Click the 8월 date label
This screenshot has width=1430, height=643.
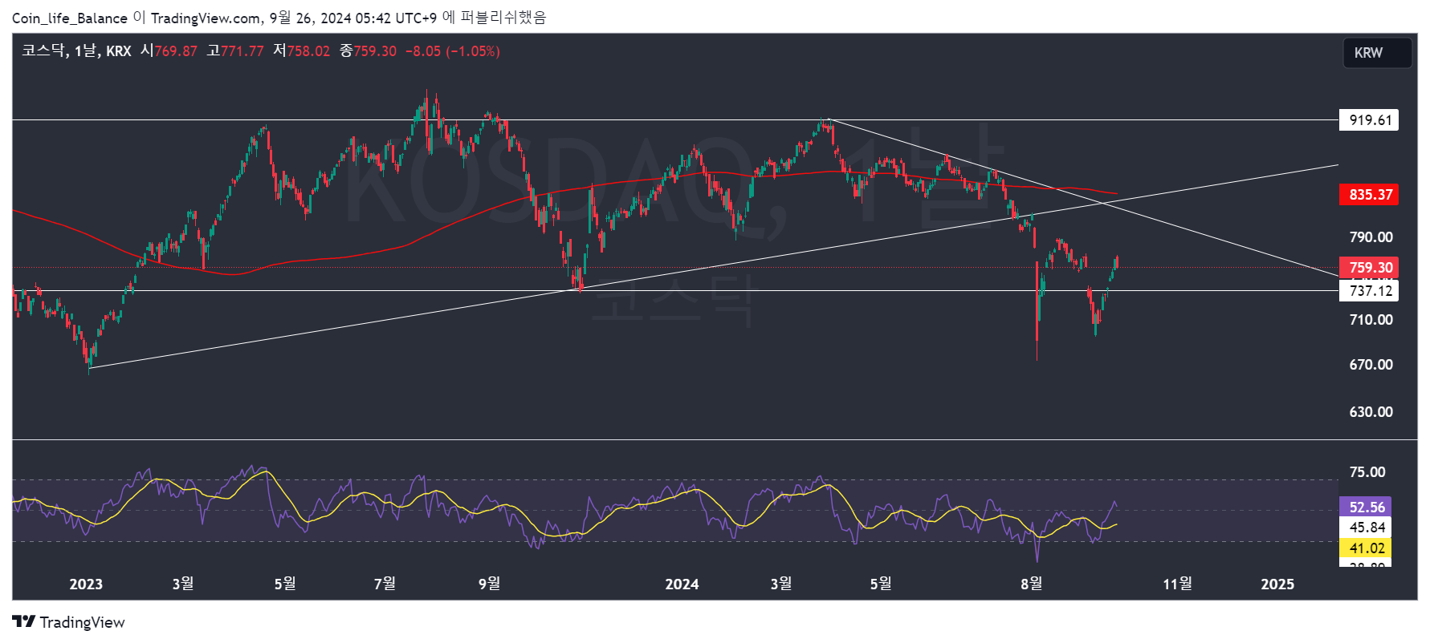click(1032, 584)
